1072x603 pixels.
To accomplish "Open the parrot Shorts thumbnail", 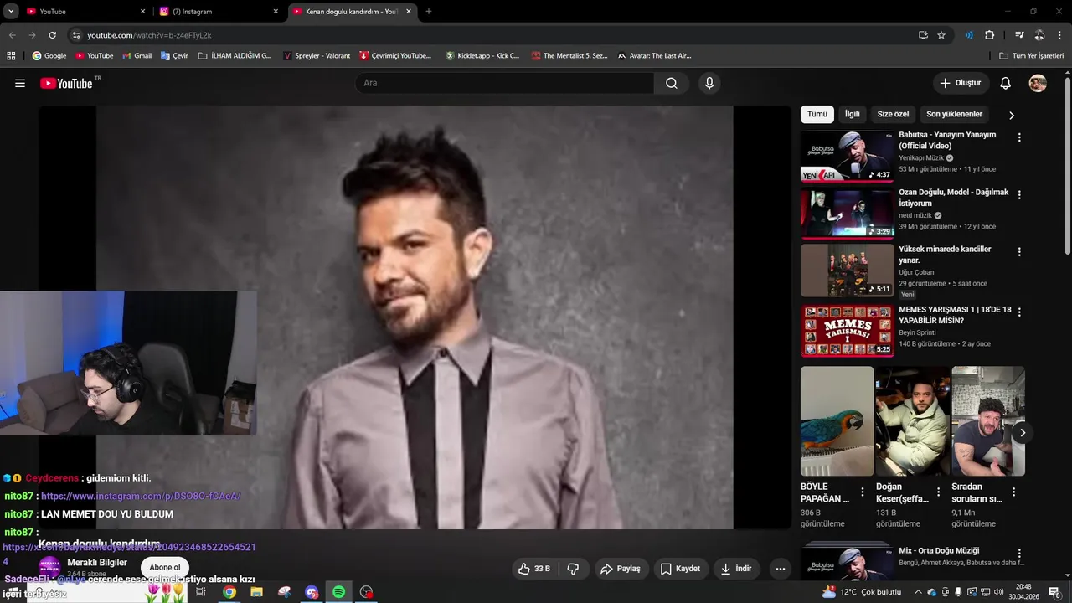I will pos(837,421).
